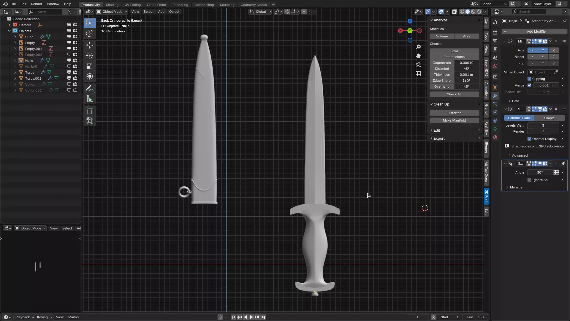
Task: Disable render of Camera object
Action: pyautogui.click(x=75, y=25)
